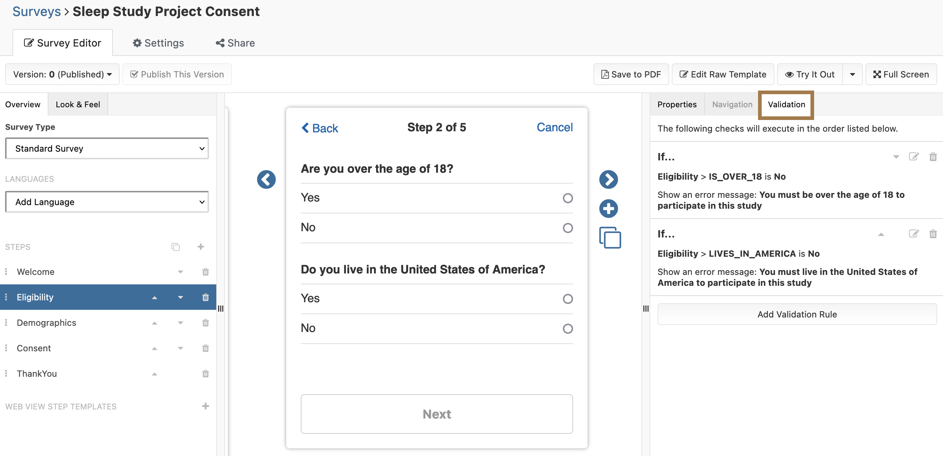Click the duplicate step icon beside the preview
Viewport: 943px width, 456px height.
point(610,238)
